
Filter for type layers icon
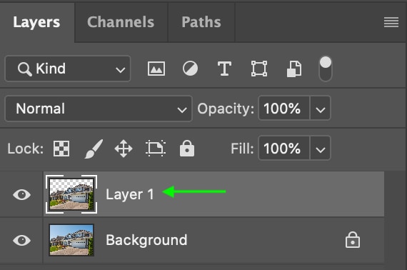(224, 69)
